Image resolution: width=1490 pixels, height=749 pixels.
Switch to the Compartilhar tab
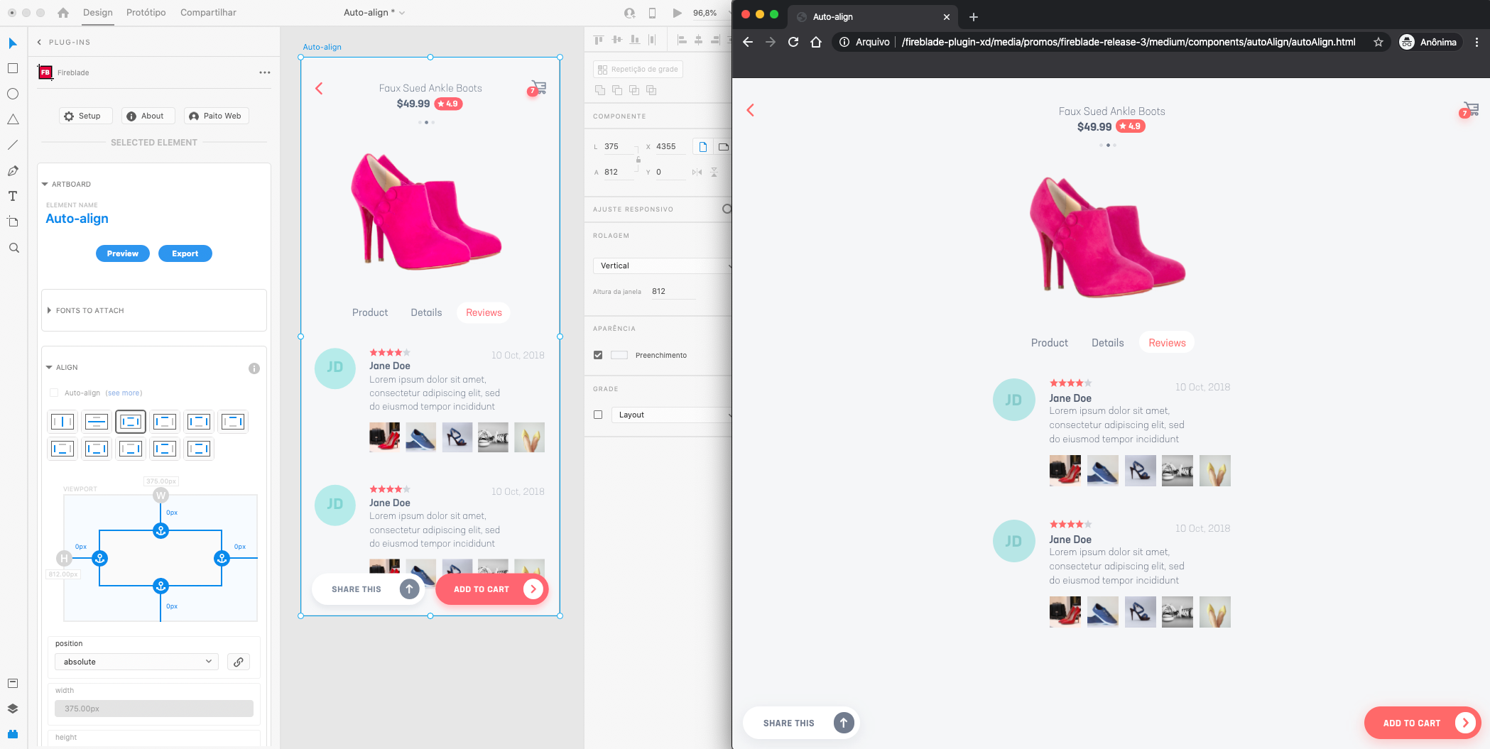pyautogui.click(x=208, y=13)
